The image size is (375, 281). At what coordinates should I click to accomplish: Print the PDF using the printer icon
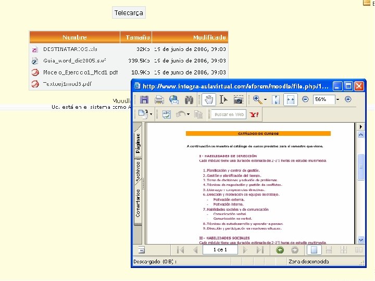[159, 99]
